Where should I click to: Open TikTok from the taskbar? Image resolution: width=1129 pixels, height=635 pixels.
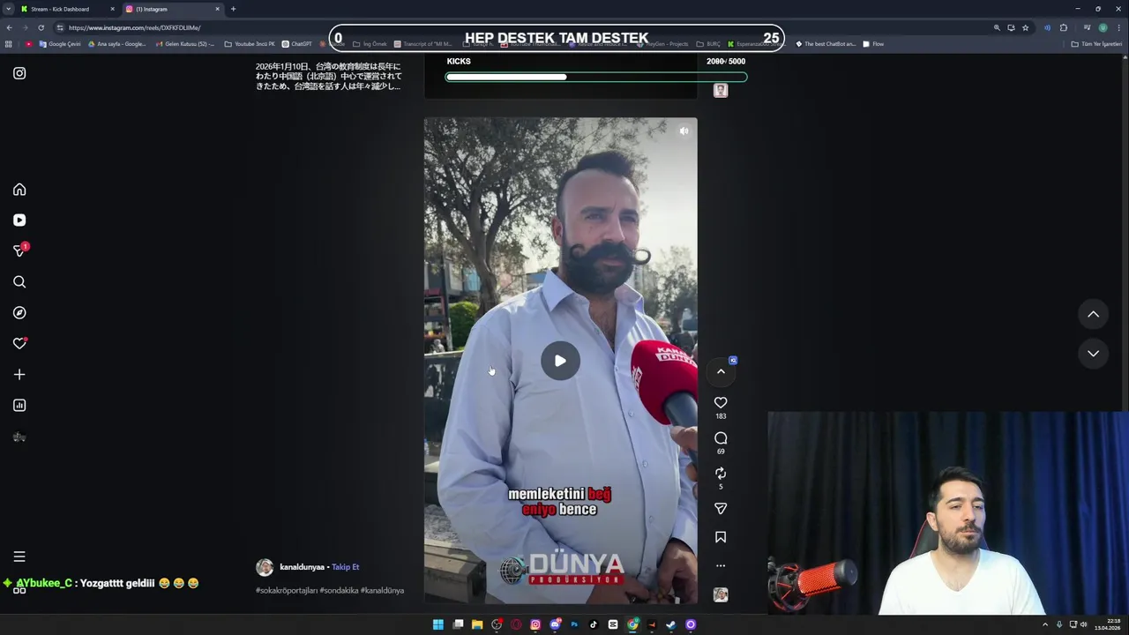594,624
